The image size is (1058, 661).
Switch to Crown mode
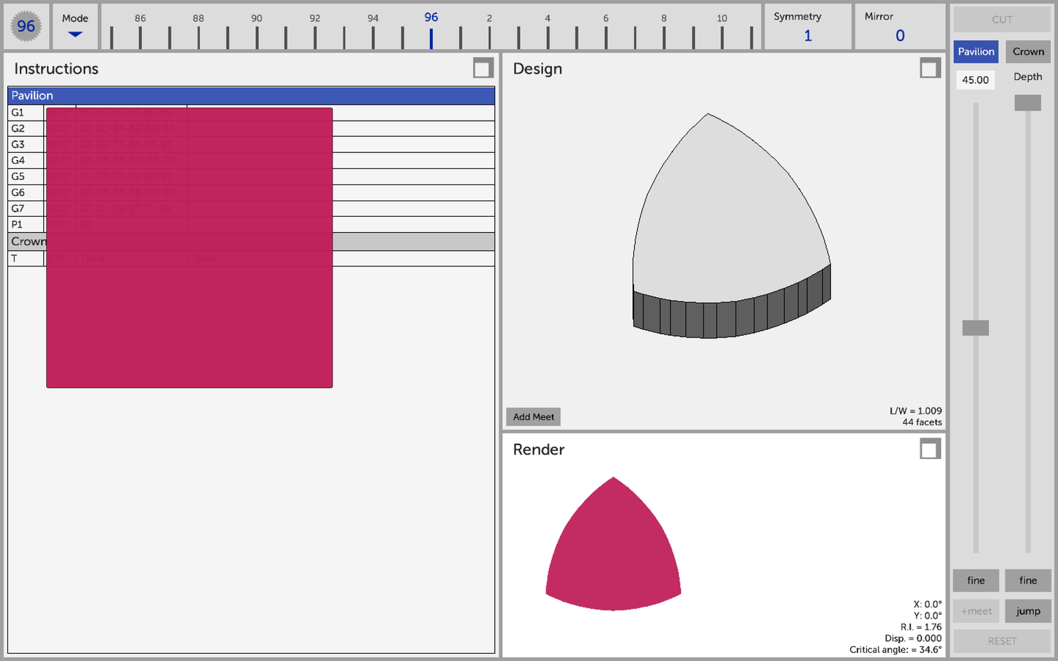point(1028,51)
